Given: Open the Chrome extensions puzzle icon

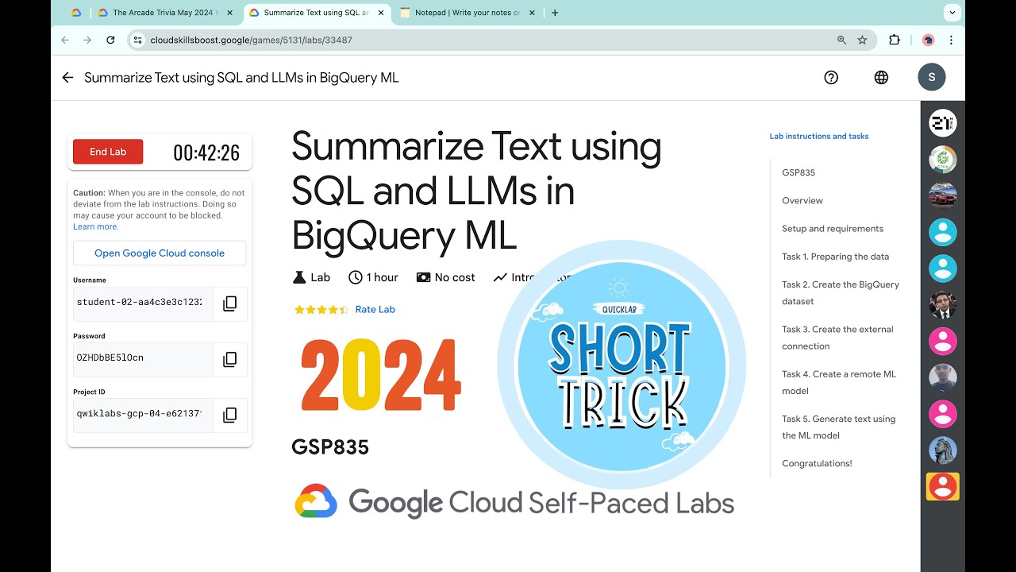Looking at the screenshot, I should (895, 40).
